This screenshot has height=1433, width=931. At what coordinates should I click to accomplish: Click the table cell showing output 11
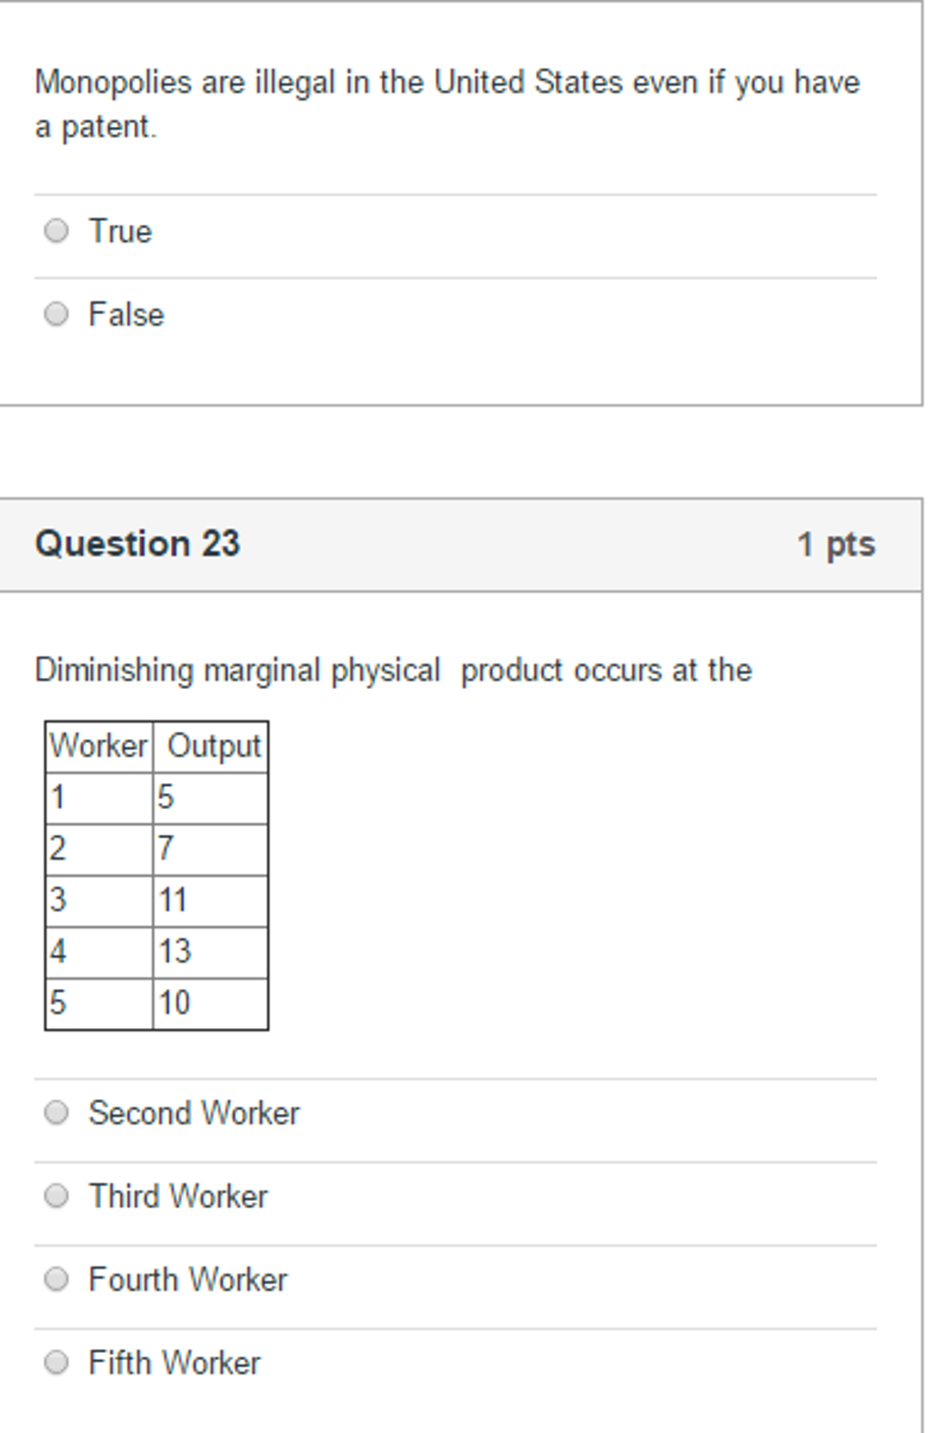coord(210,901)
